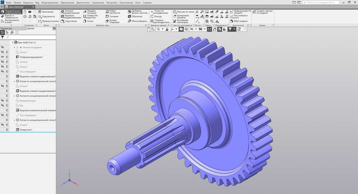
Task: Select the Окружность circle tool
Action: [47, 16]
